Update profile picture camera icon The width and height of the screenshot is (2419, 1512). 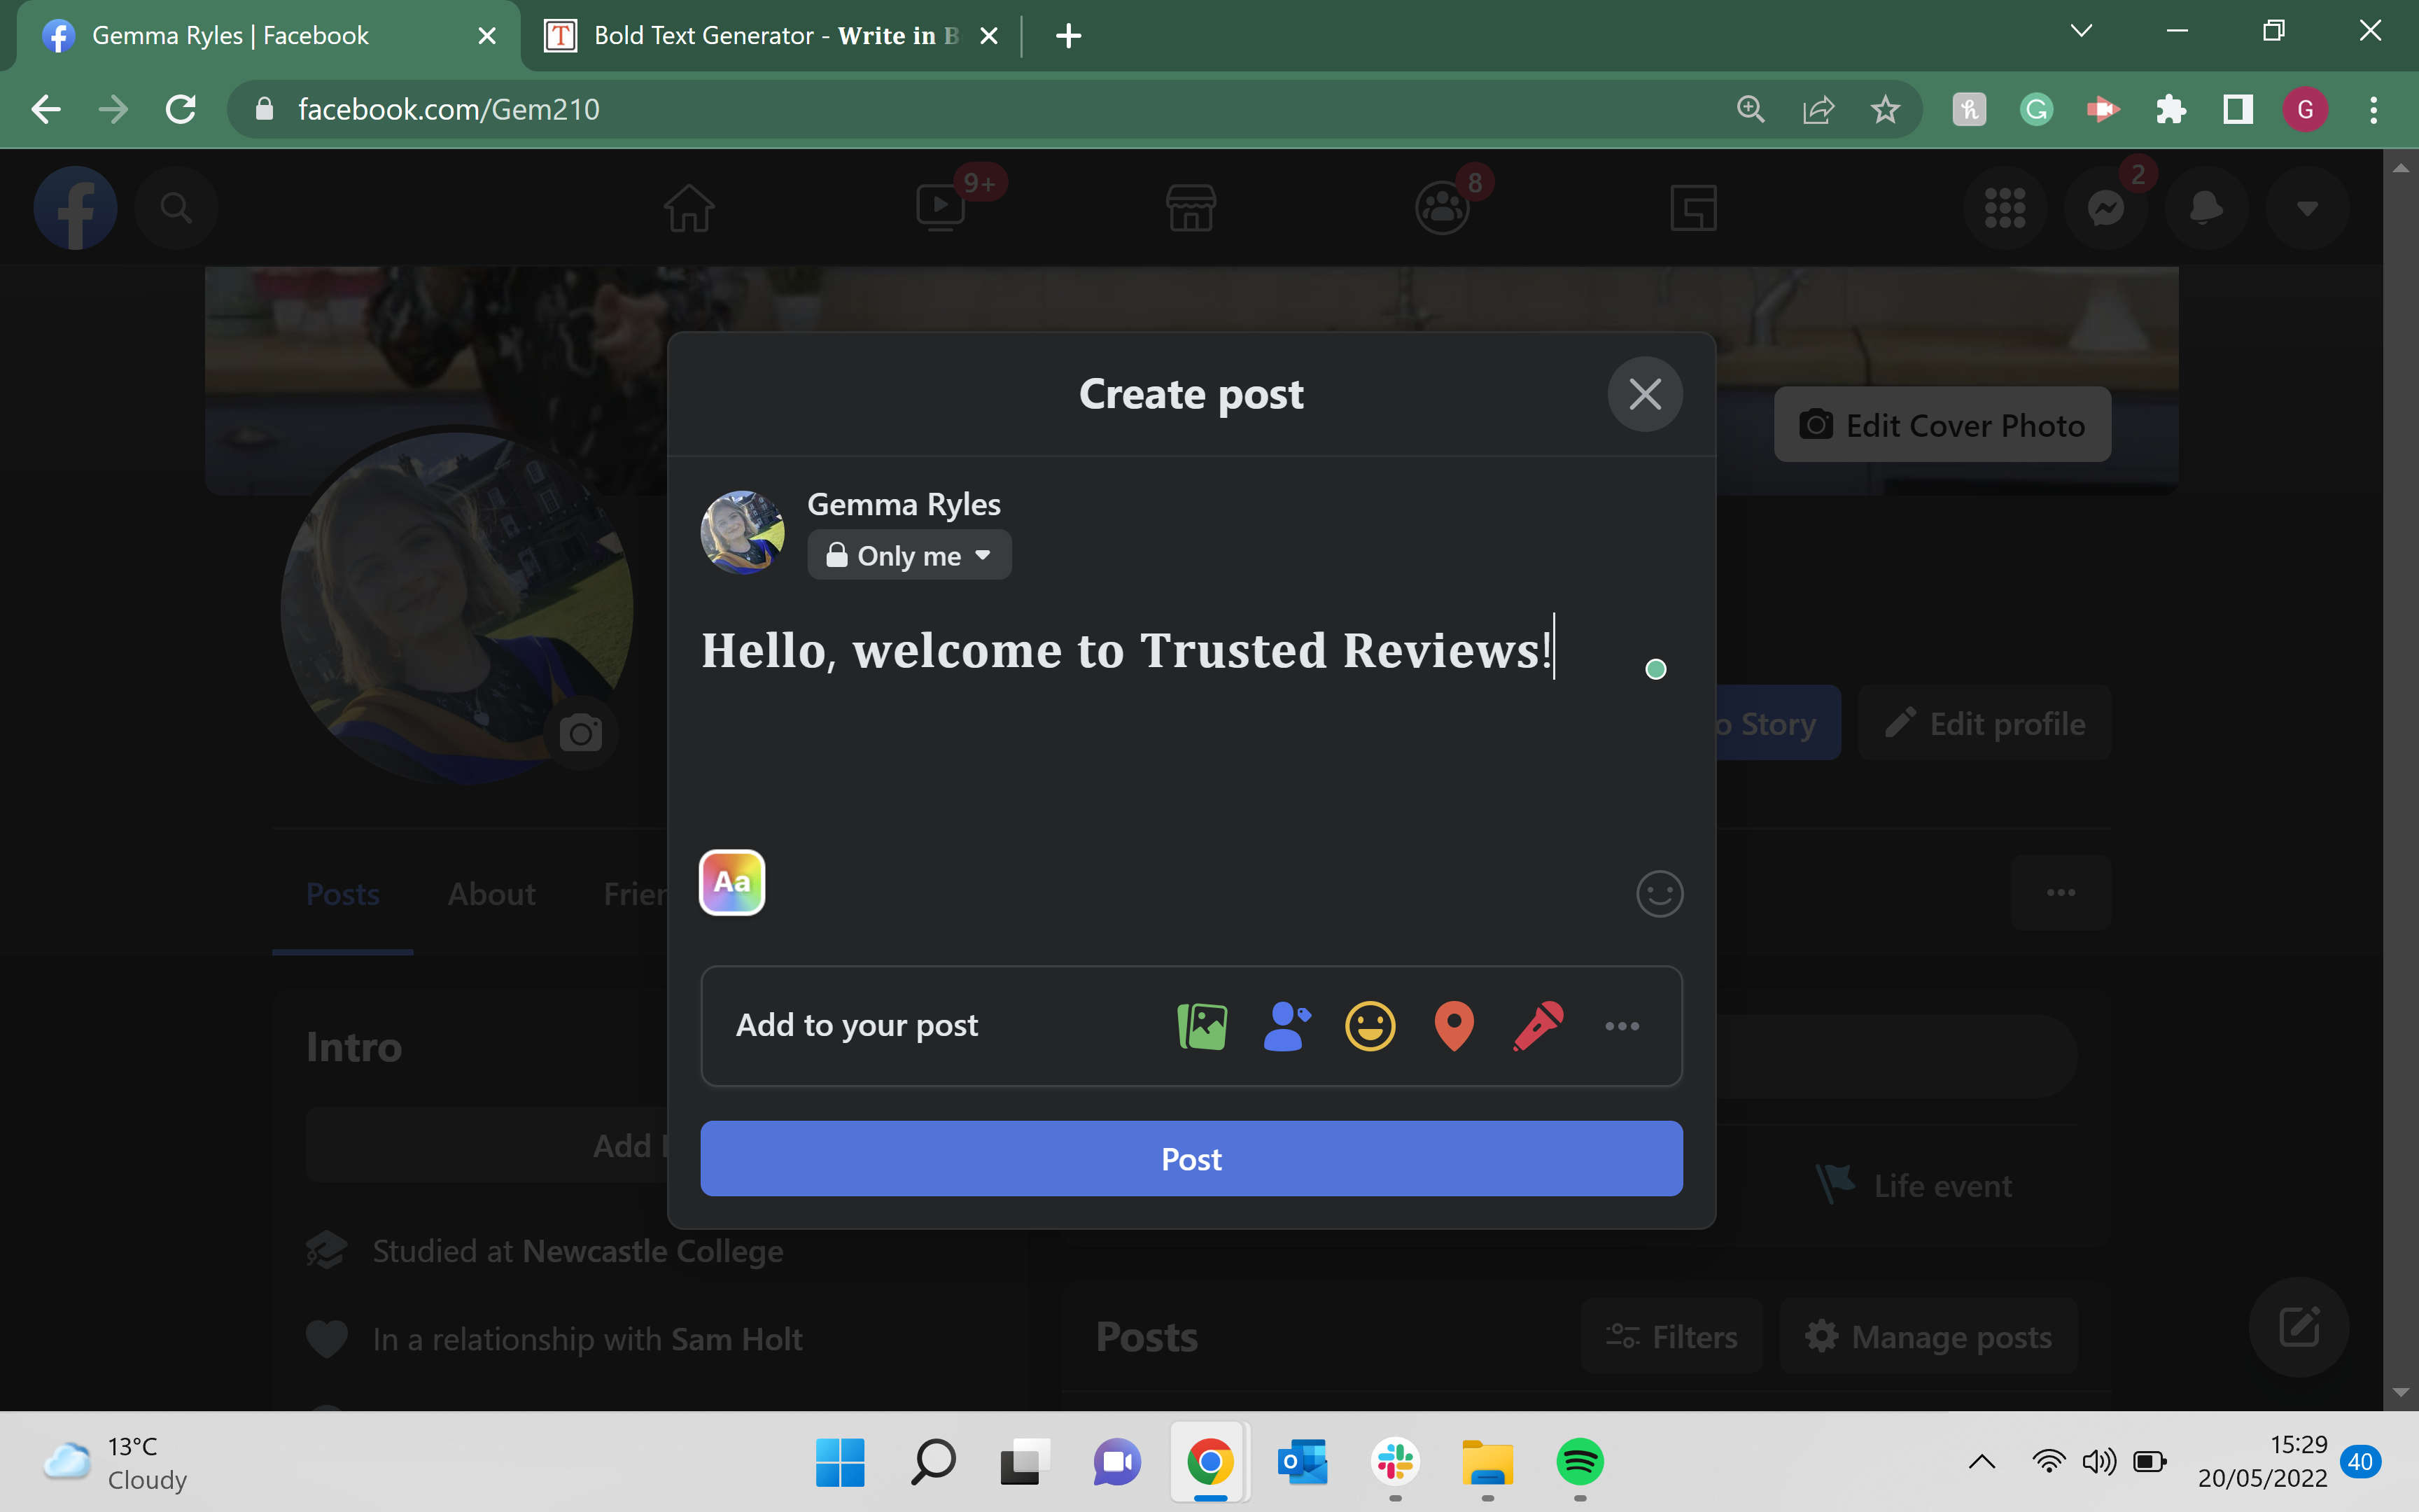click(x=581, y=733)
